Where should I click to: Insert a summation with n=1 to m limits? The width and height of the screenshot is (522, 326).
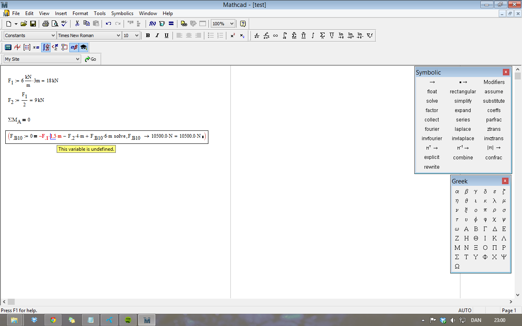[294, 35]
